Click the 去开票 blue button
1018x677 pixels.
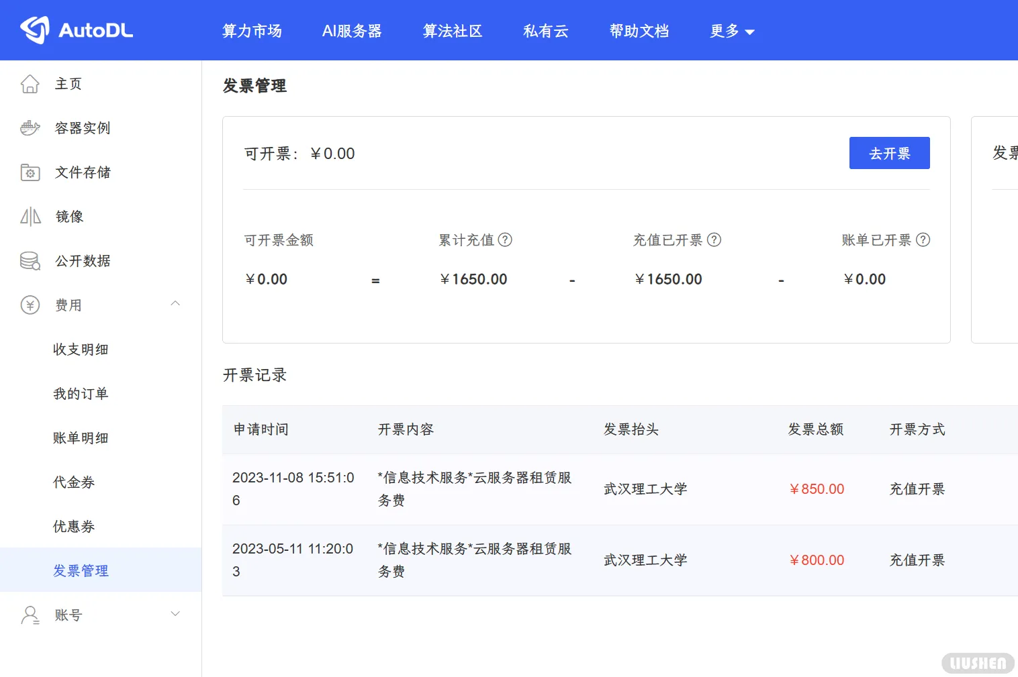(889, 153)
